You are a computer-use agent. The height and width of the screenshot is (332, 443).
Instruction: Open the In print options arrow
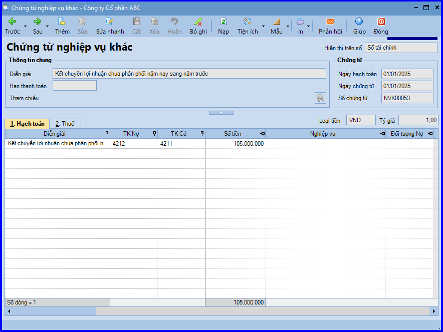click(309, 26)
